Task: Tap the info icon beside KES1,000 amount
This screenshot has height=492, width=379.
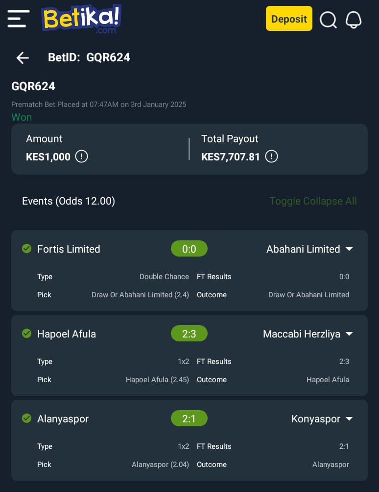Action: tap(81, 156)
